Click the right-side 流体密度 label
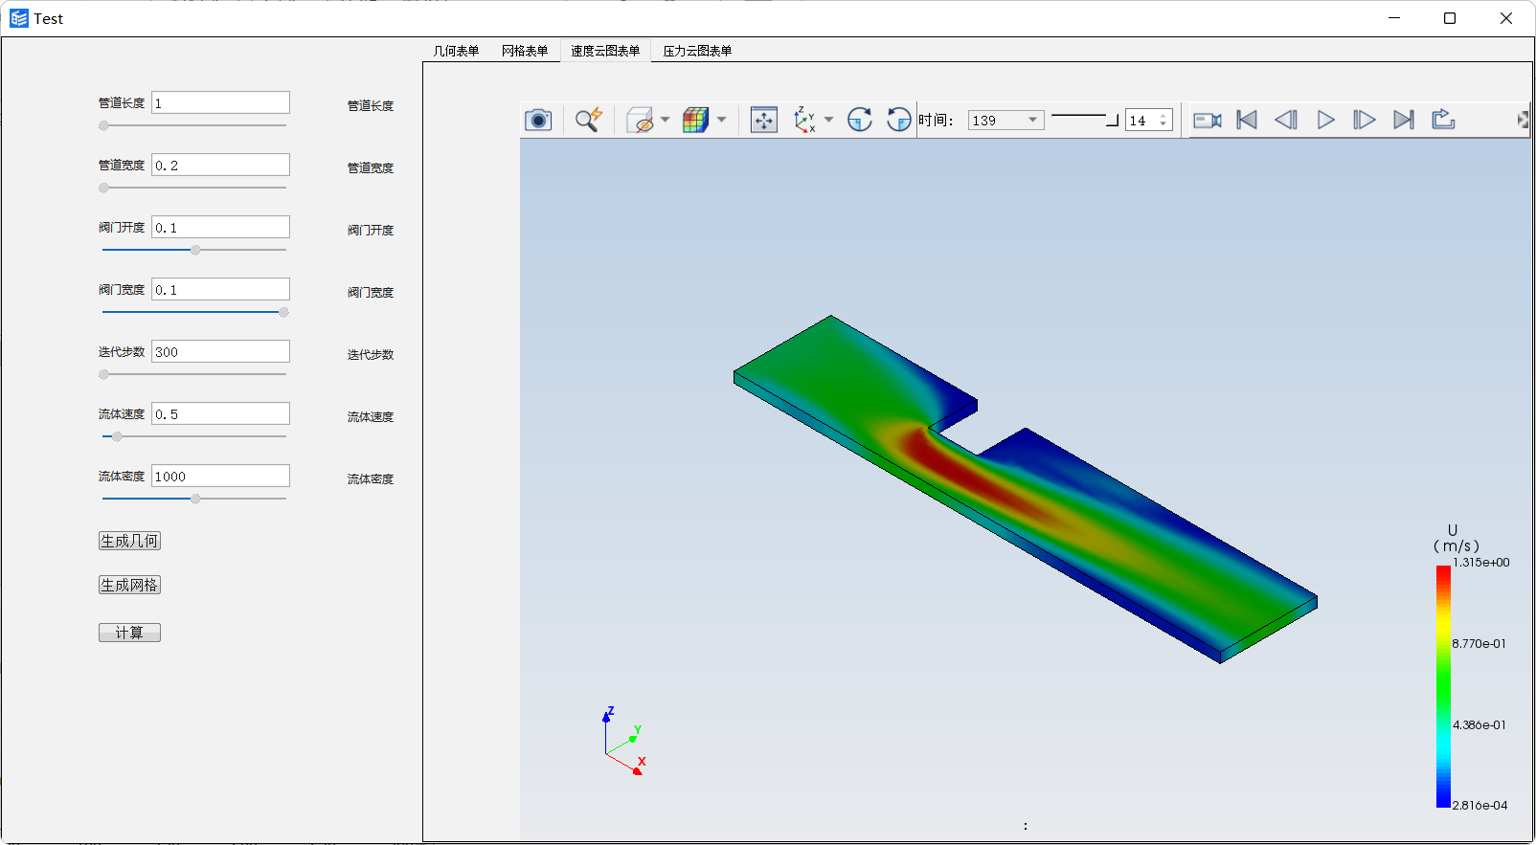 pyautogui.click(x=371, y=479)
